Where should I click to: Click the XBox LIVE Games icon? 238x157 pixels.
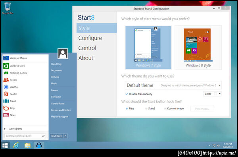click(6, 73)
